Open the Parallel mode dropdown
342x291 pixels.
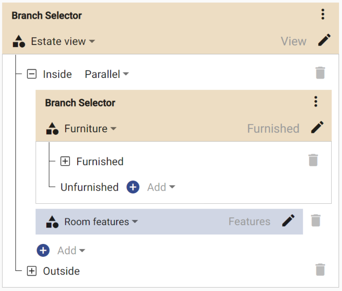107,74
